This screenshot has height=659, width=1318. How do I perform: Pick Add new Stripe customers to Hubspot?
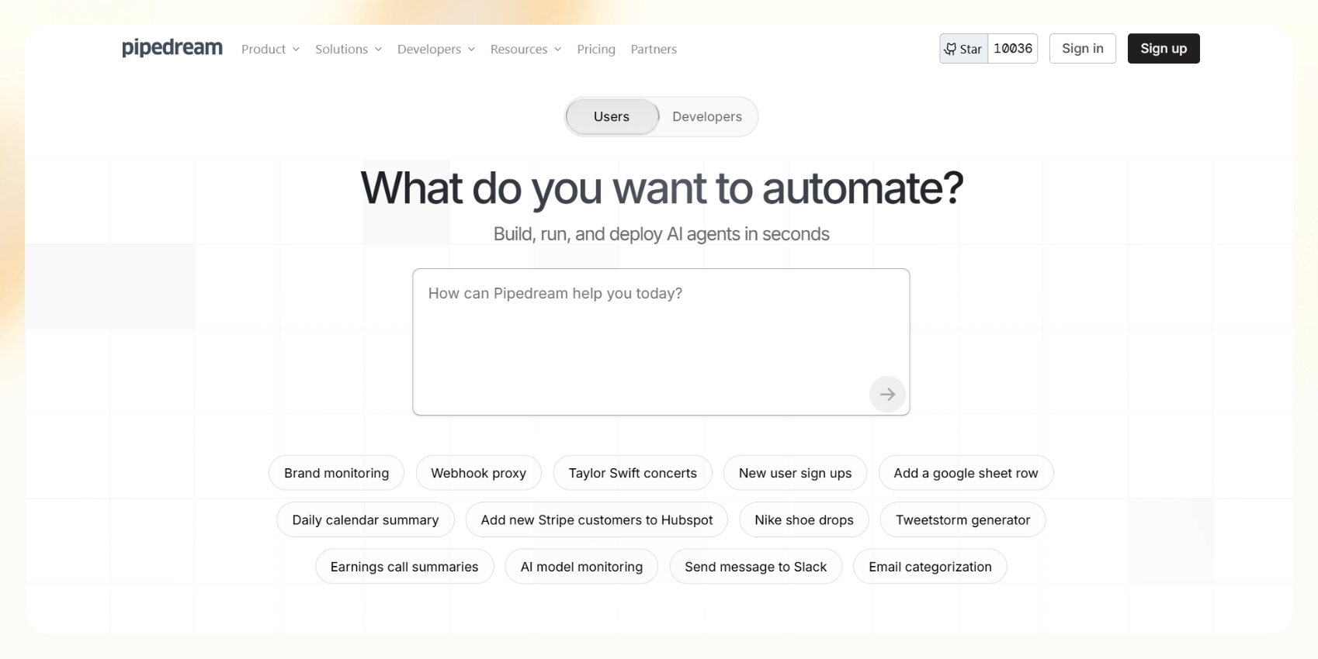click(597, 520)
